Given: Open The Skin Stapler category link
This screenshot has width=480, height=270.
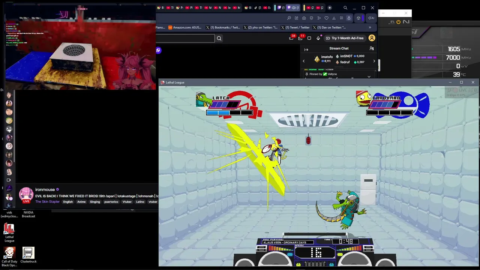Looking at the screenshot, I should point(47,202).
